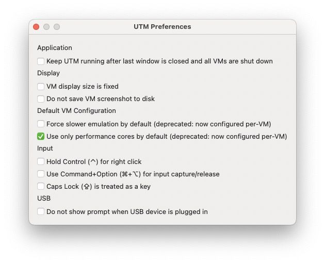Click the 'deprecated: now configured per-VM' text on performance cores

pyautogui.click(x=228, y=137)
